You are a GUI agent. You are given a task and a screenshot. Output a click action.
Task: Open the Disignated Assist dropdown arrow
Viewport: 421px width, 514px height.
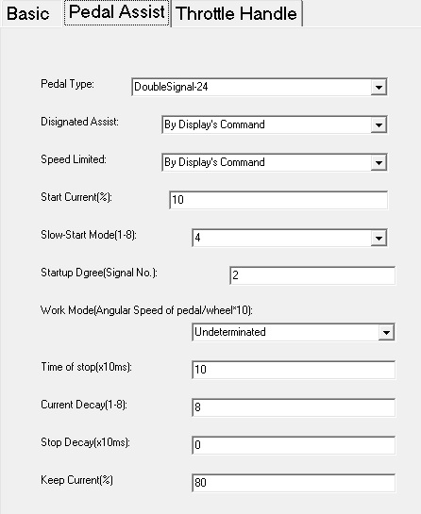[379, 124]
